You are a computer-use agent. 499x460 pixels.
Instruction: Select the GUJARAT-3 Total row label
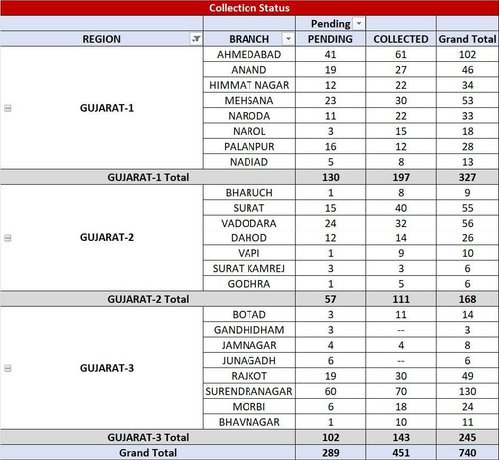click(x=148, y=437)
